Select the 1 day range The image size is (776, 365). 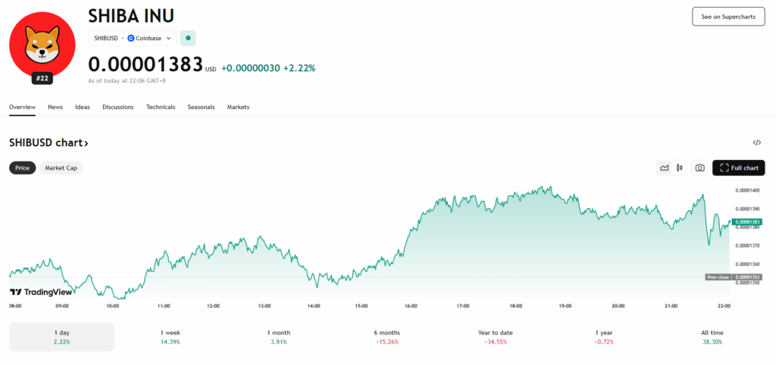tap(62, 337)
